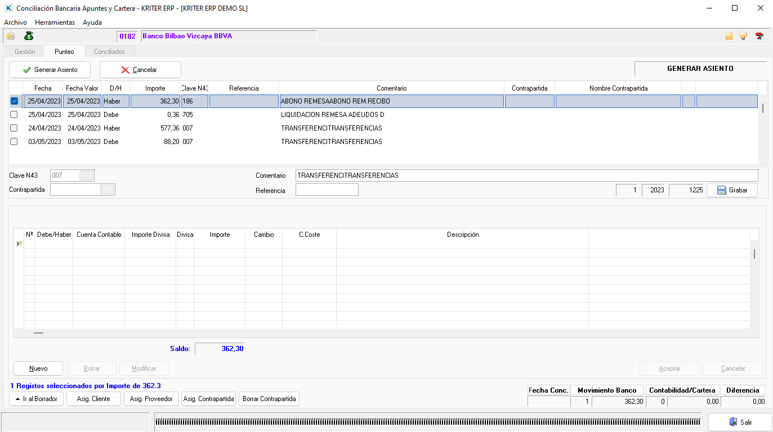Viewport: 773px width, 432px height.
Task: Open the Contrapartida lookup button
Action: pos(108,190)
